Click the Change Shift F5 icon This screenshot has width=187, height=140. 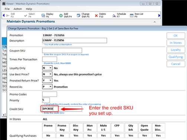tap(79, 16)
